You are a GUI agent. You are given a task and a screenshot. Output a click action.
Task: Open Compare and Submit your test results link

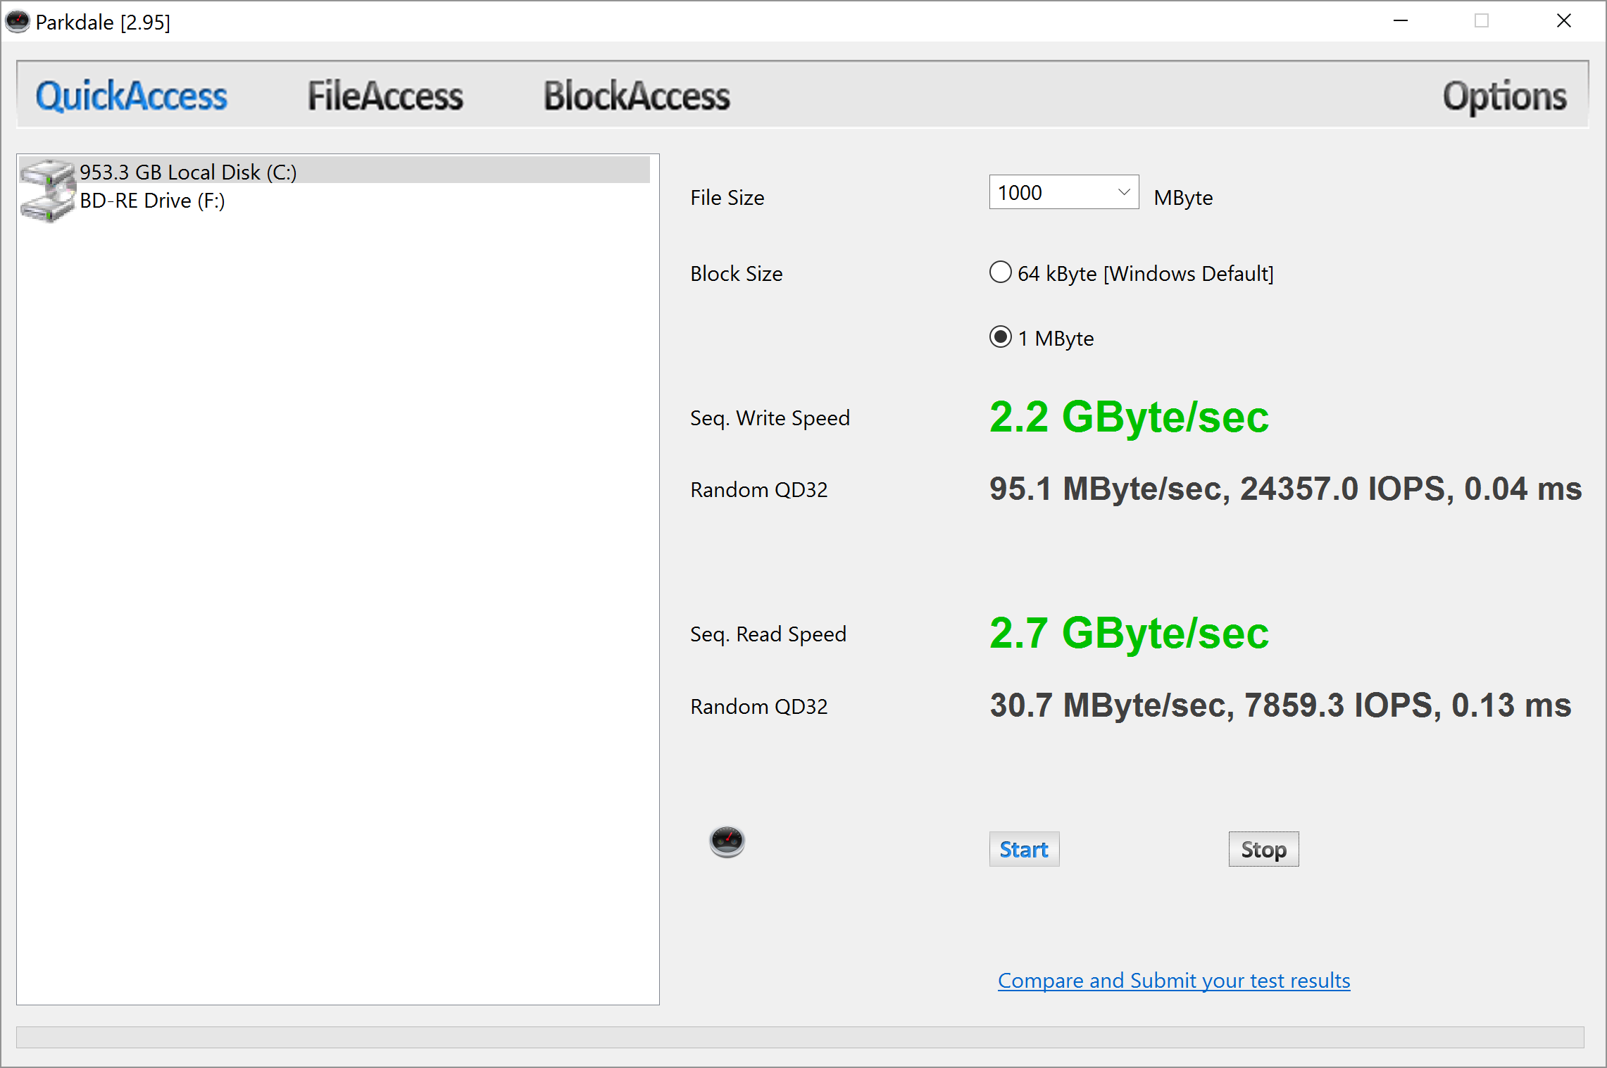pyautogui.click(x=1173, y=980)
